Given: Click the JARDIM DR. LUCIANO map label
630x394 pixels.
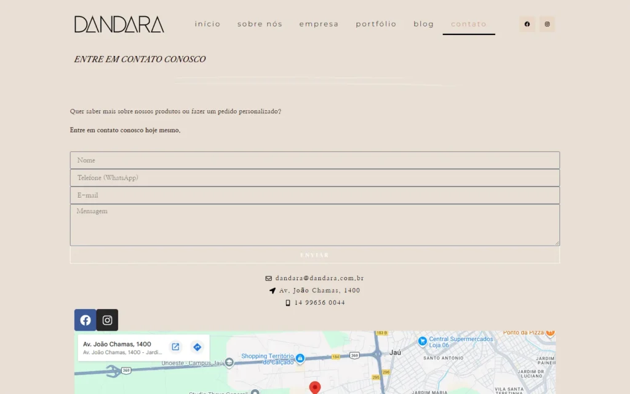Looking at the screenshot, I should [532, 374].
